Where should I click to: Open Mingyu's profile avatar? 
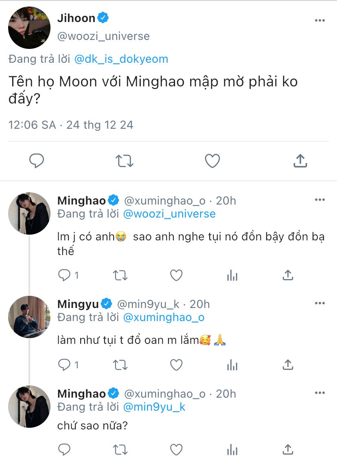coord(29,317)
